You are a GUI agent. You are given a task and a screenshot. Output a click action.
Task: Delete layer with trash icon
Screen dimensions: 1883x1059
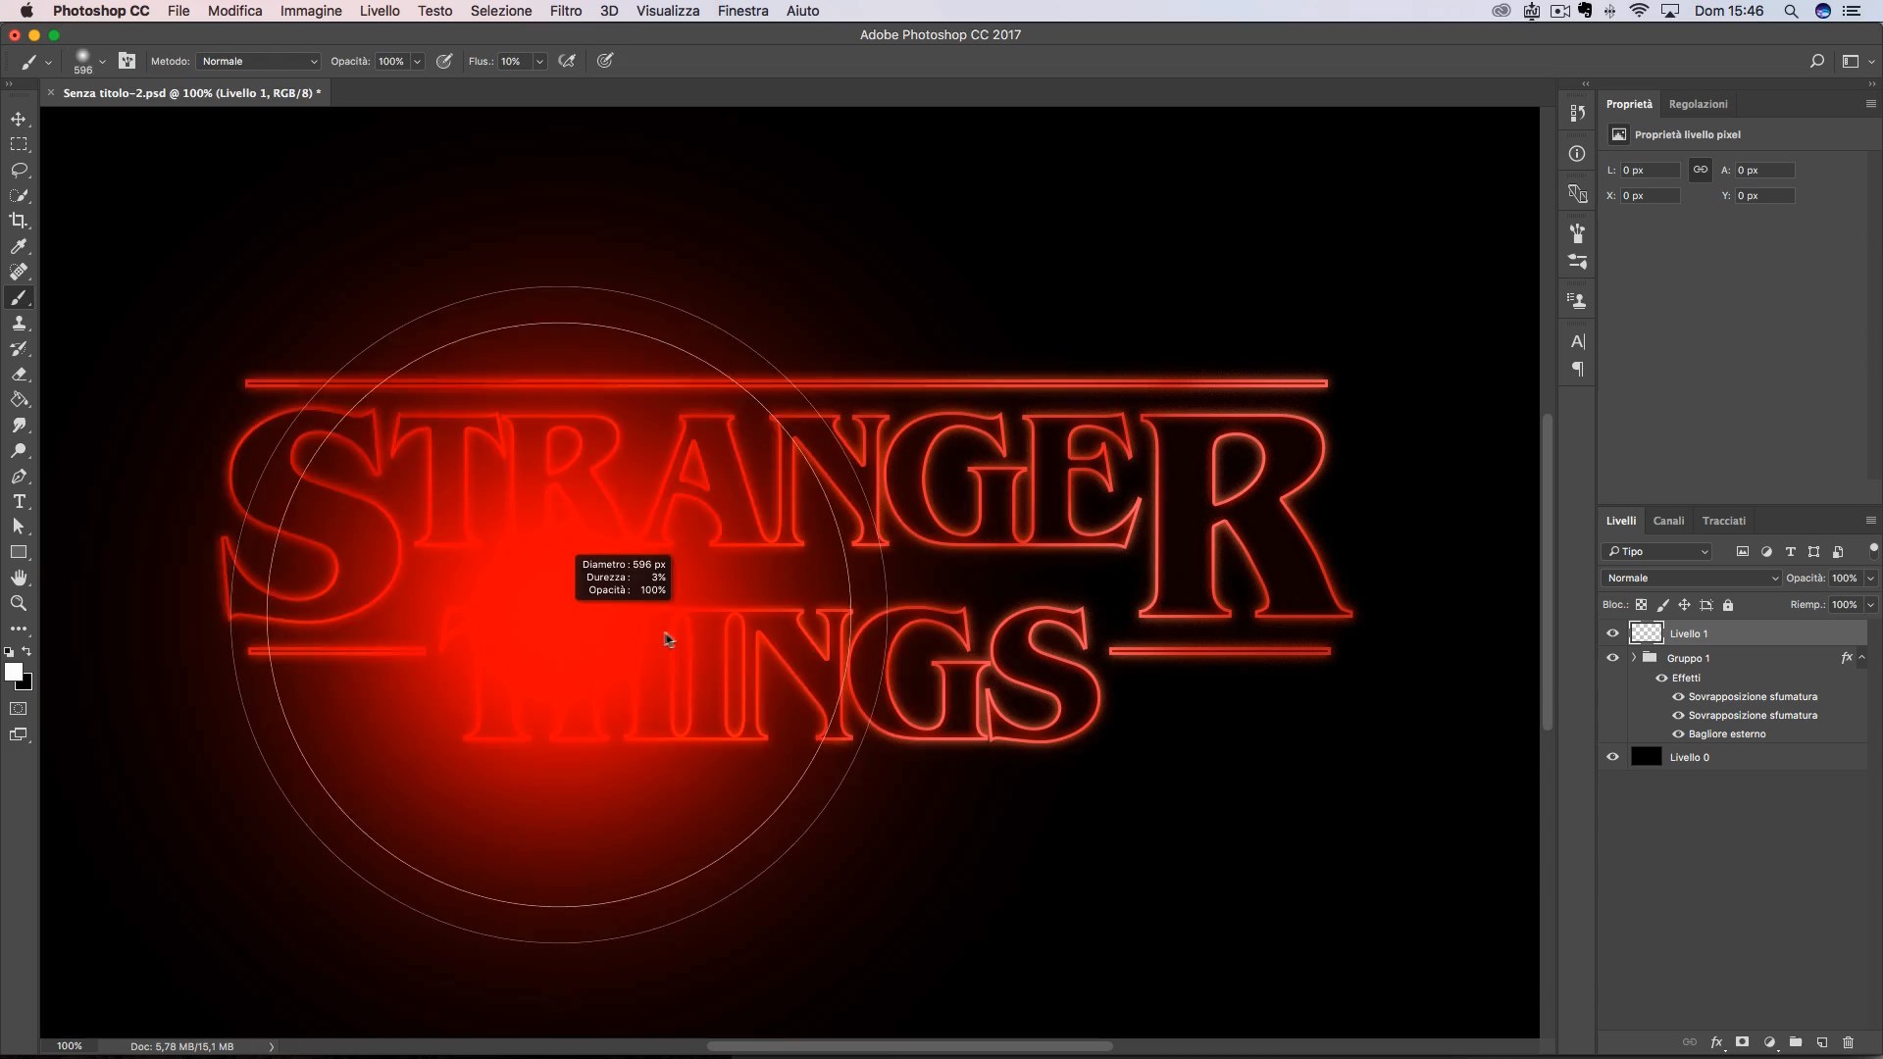tap(1849, 1042)
